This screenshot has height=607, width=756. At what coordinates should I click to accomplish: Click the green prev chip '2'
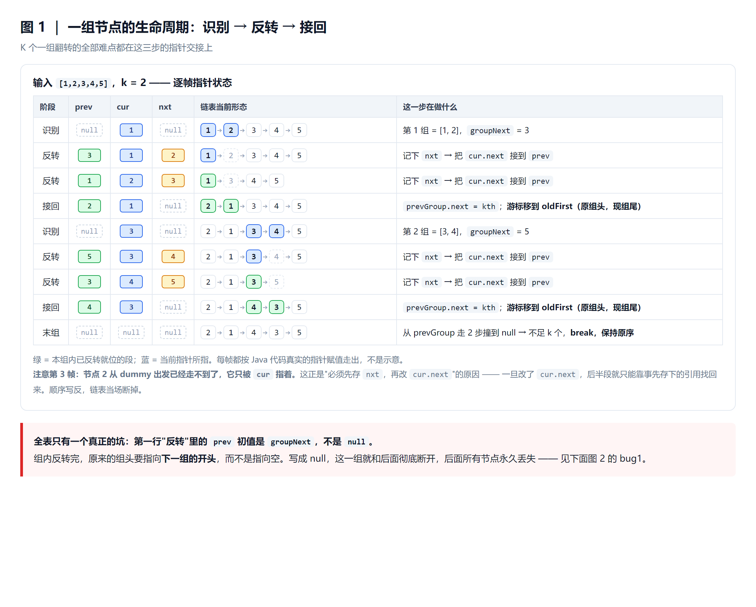pos(89,206)
